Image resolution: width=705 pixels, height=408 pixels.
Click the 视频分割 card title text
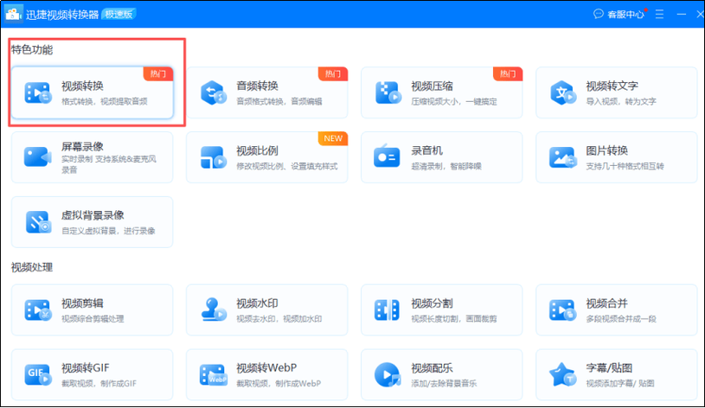click(432, 303)
